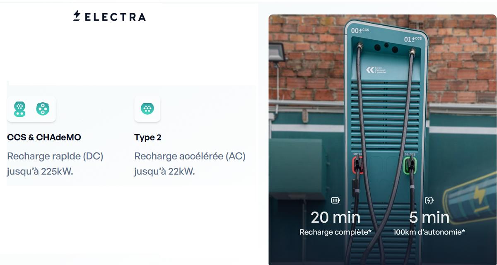
Task: Click the 00 CCS label on charger
Action: pyautogui.click(x=360, y=30)
